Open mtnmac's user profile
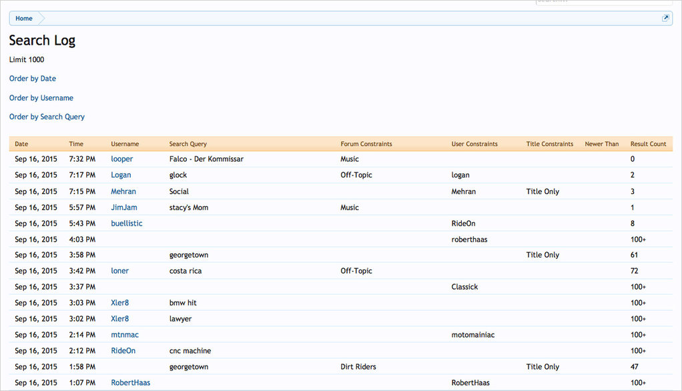Image resolution: width=682 pixels, height=391 pixels. click(x=125, y=335)
